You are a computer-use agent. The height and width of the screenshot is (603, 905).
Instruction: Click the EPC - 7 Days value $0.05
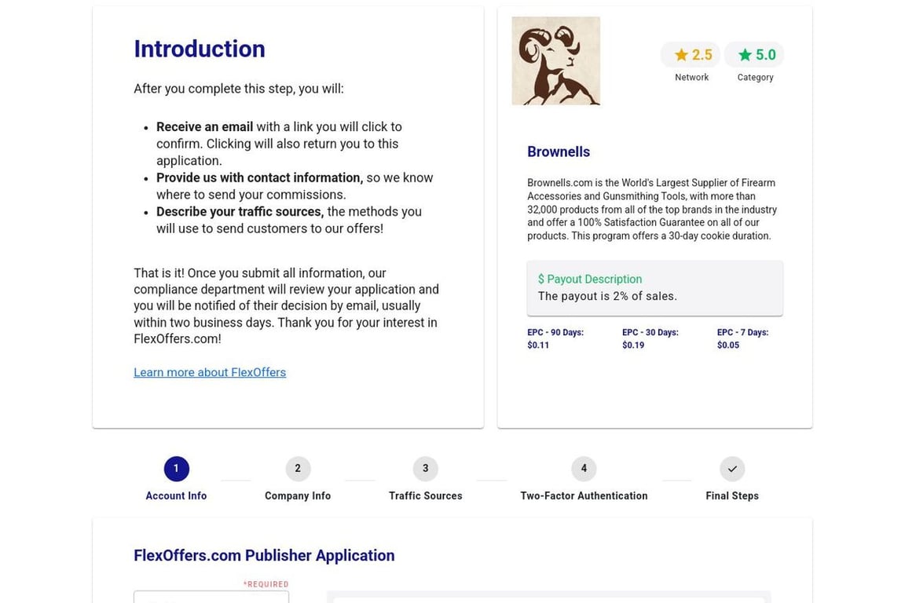click(727, 345)
